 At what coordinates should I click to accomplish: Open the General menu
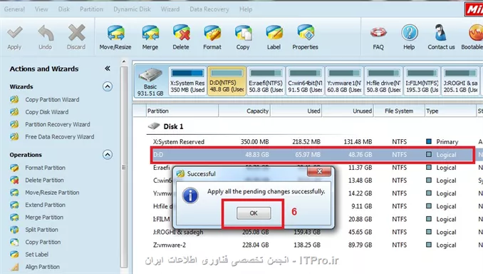pyautogui.click(x=14, y=9)
